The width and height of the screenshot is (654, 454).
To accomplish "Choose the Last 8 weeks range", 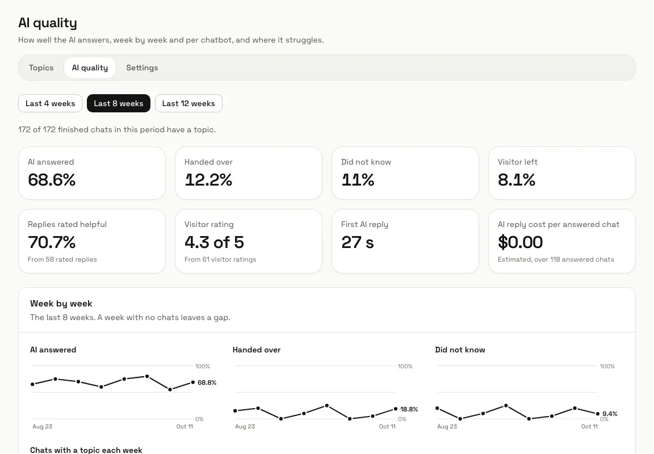I will coord(119,103).
